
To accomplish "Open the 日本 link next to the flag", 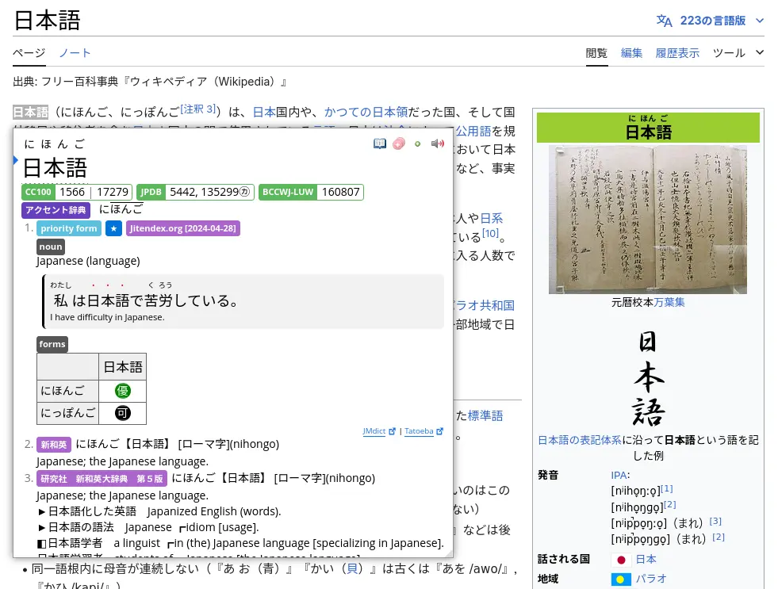I will [646, 559].
